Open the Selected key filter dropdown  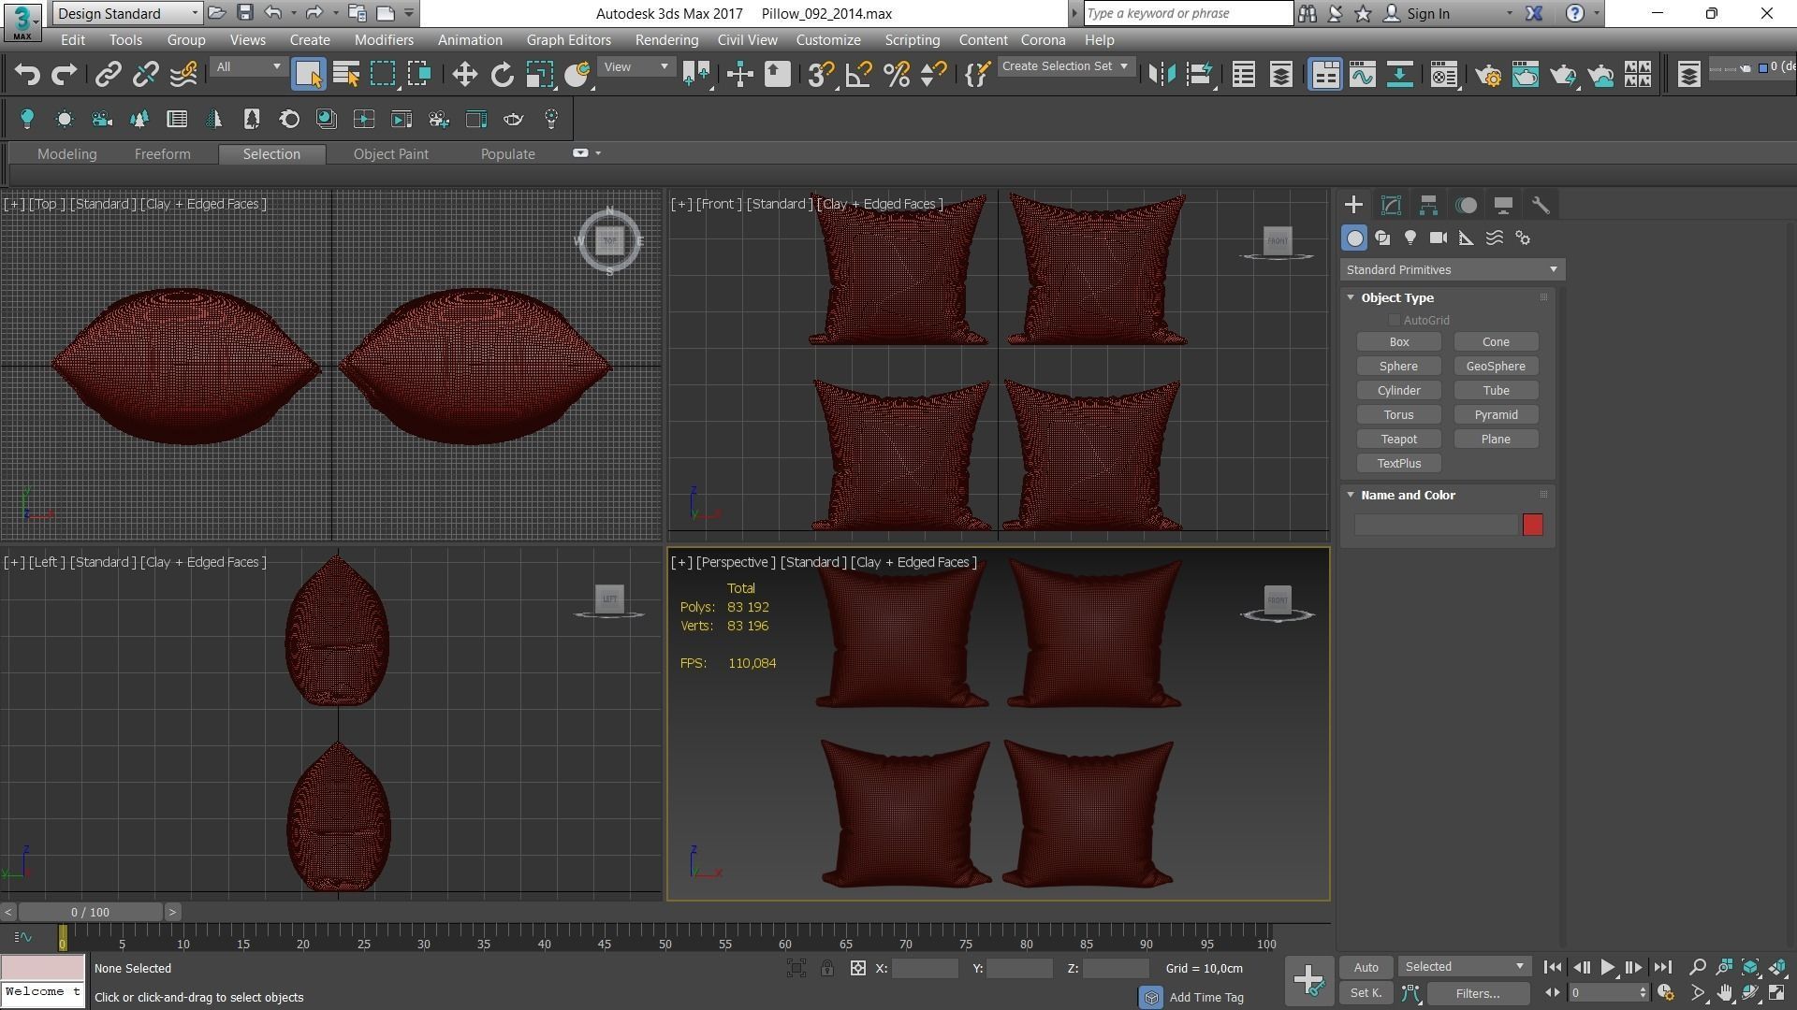tap(1464, 967)
